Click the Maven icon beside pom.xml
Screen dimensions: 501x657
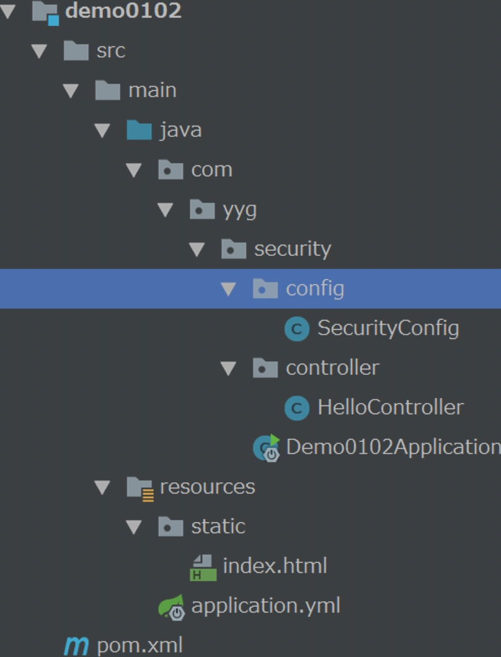(76, 646)
